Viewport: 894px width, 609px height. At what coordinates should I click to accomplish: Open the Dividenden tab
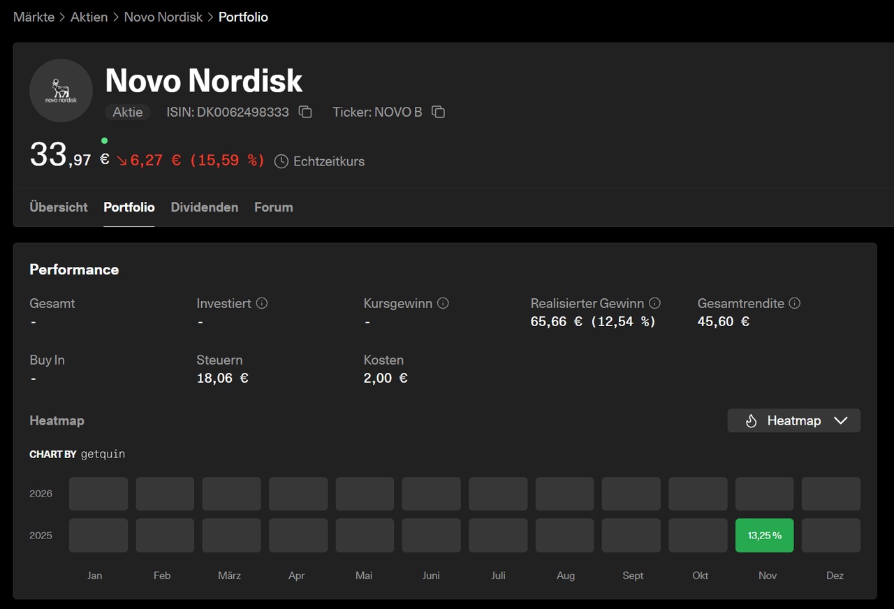click(x=204, y=207)
